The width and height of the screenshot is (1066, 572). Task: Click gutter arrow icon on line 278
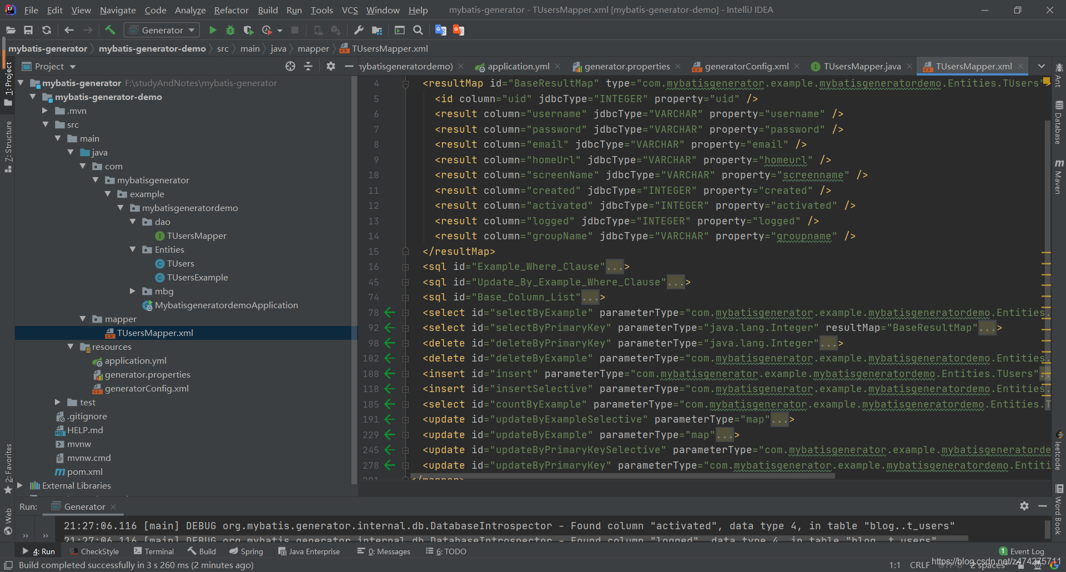point(390,465)
